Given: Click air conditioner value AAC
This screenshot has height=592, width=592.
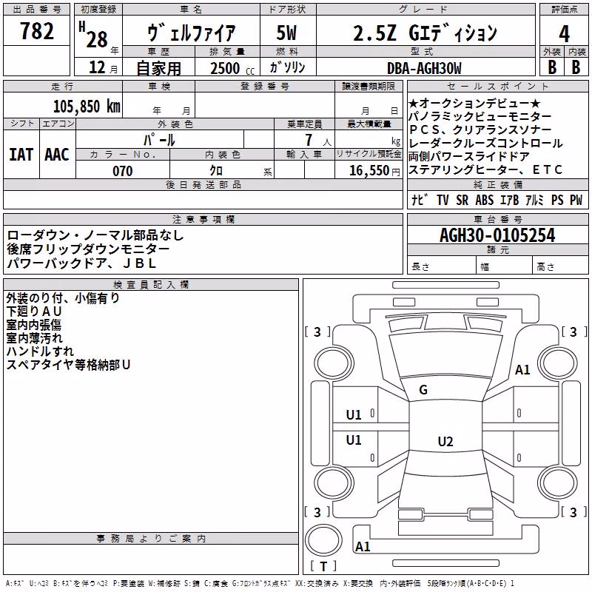Looking at the screenshot, I should pyautogui.click(x=57, y=155).
